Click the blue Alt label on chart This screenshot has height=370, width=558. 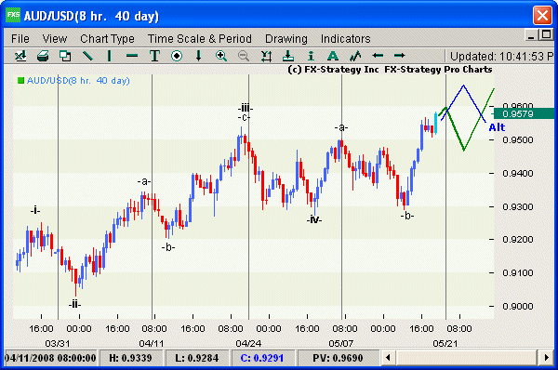497,127
